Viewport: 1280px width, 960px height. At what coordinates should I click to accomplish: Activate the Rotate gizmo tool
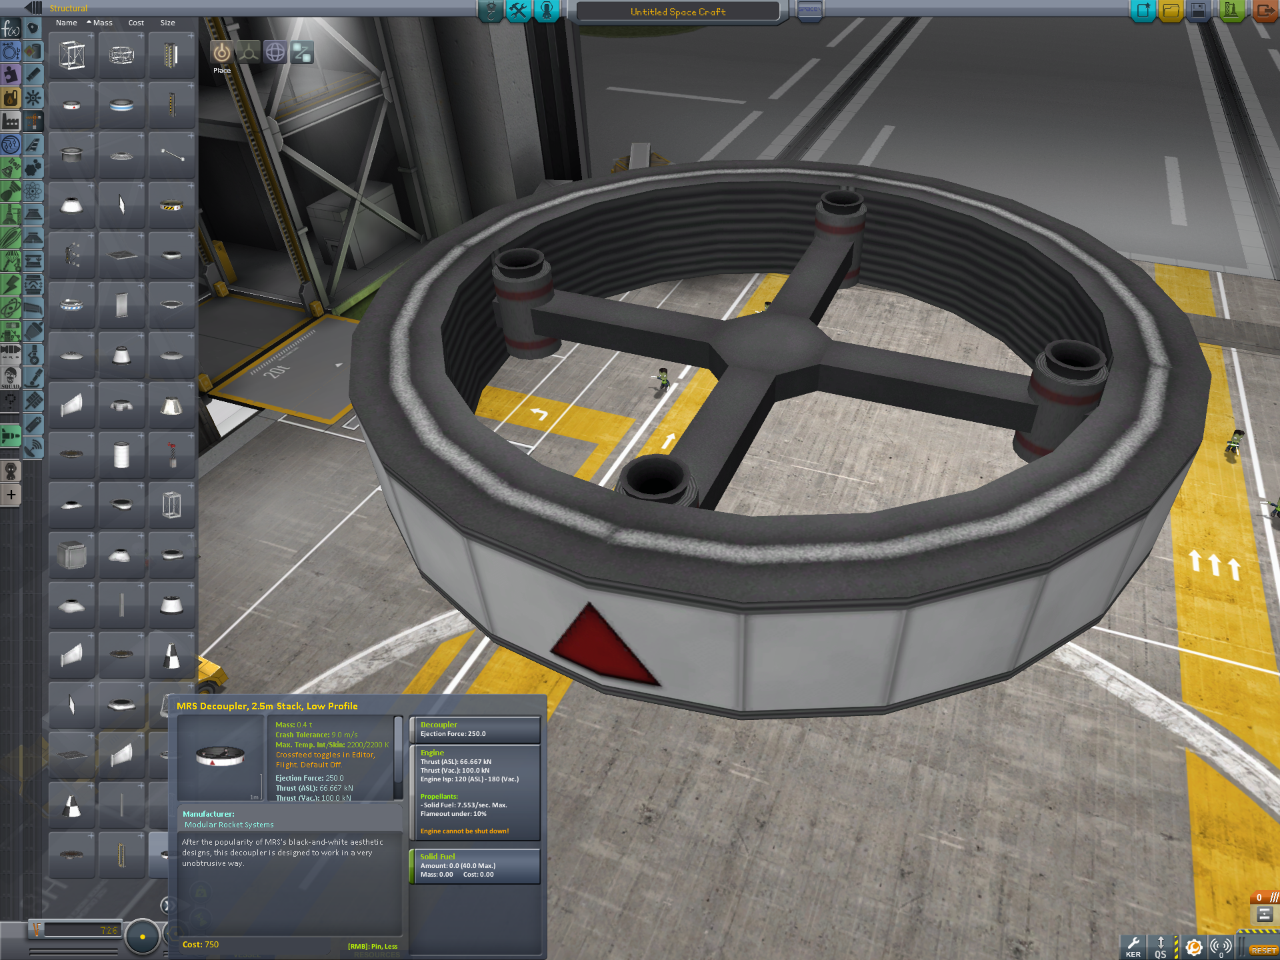point(275,52)
